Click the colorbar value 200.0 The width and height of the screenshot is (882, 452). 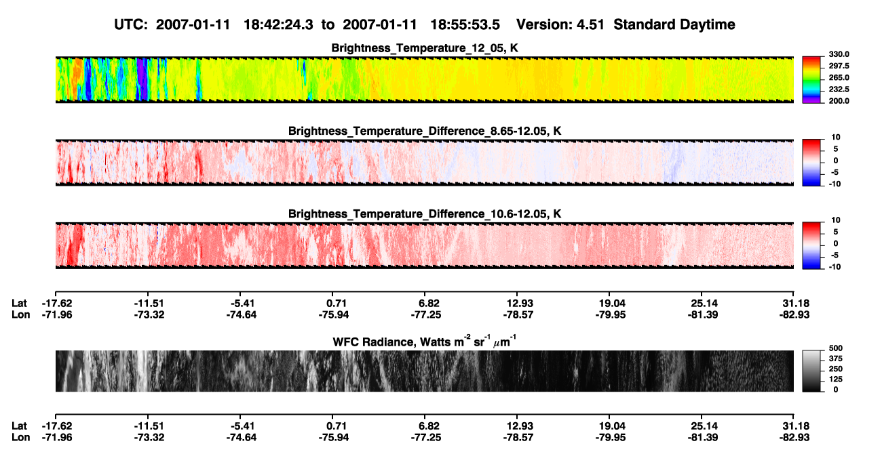pos(839,100)
